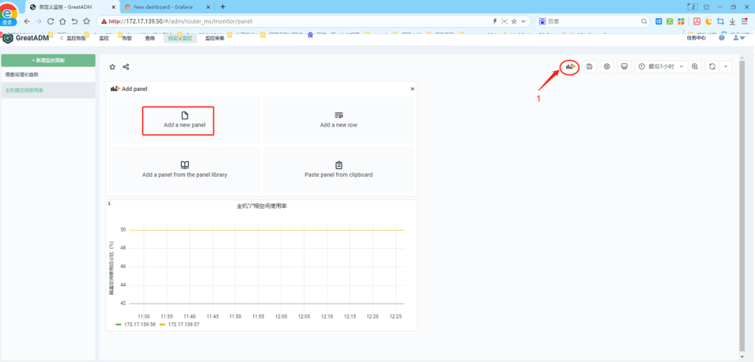Close the Add panel widget
This screenshot has height=362, width=755.
[412, 89]
